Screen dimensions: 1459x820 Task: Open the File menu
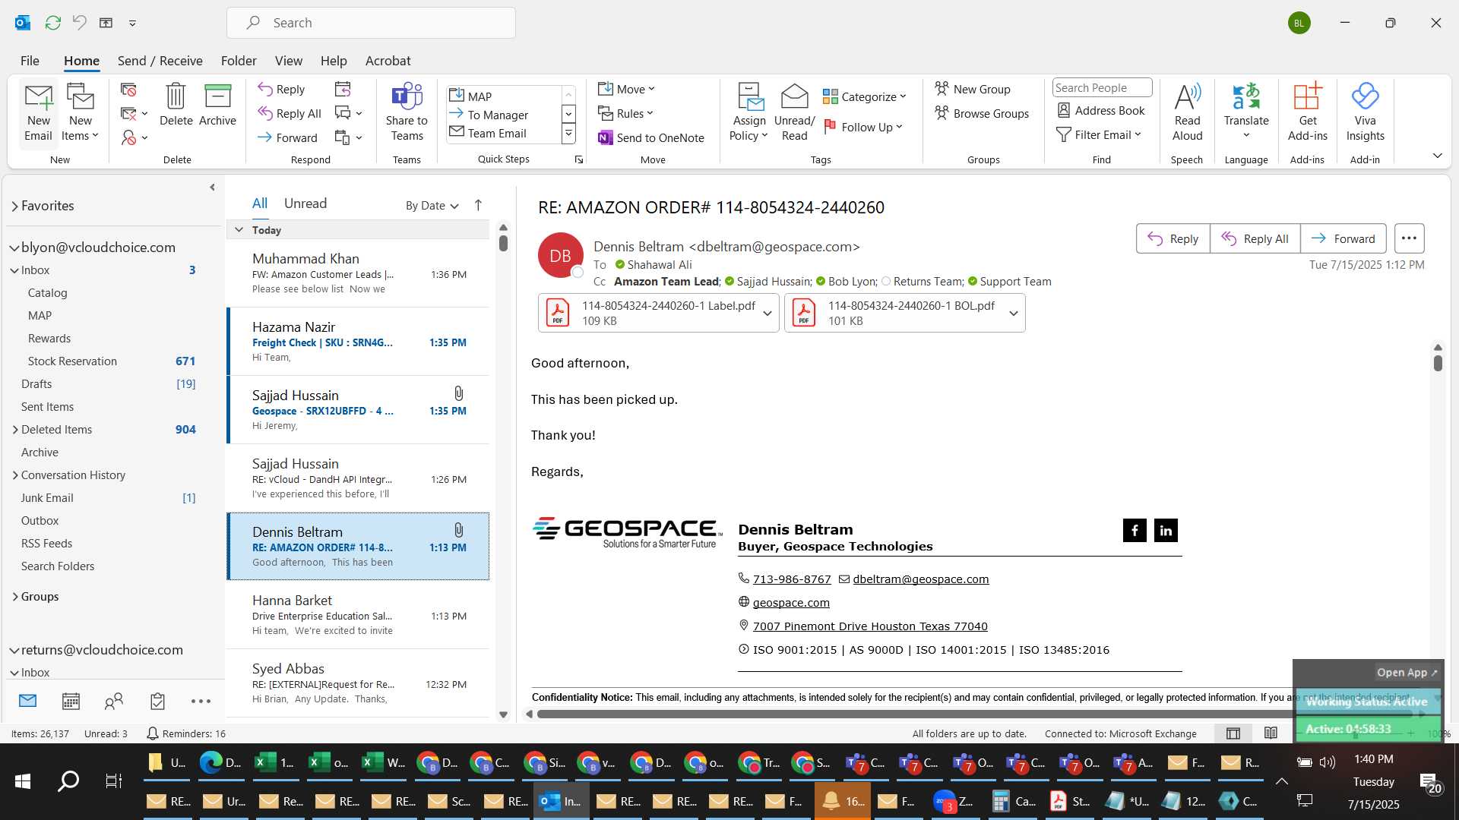tap(30, 61)
